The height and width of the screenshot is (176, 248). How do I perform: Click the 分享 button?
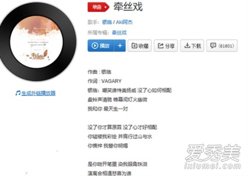(x=166, y=46)
